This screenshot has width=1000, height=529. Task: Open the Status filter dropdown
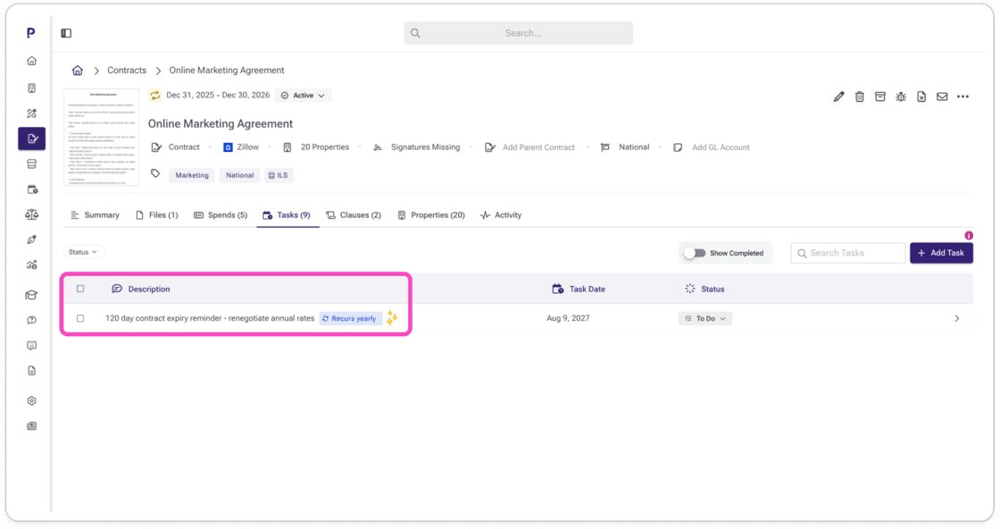click(83, 252)
